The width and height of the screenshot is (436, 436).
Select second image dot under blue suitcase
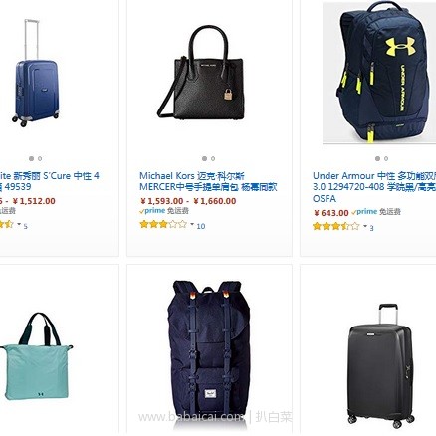[40, 159]
